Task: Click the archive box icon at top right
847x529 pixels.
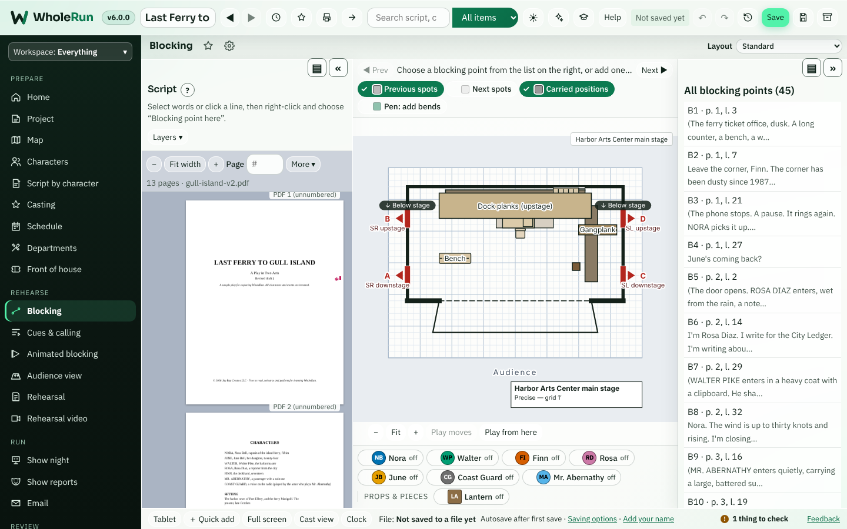Action: coord(828,18)
